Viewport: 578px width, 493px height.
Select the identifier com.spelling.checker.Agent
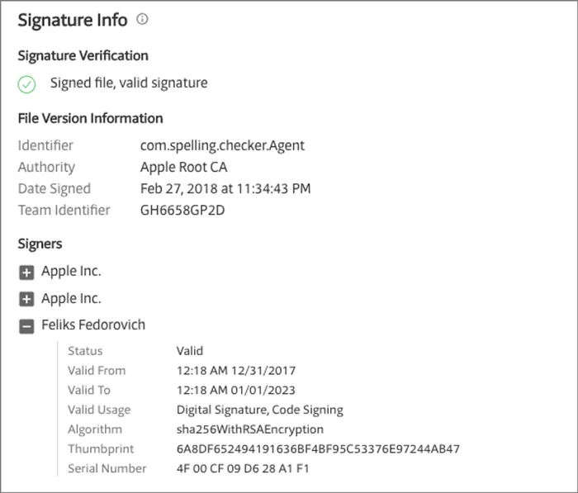tap(222, 145)
